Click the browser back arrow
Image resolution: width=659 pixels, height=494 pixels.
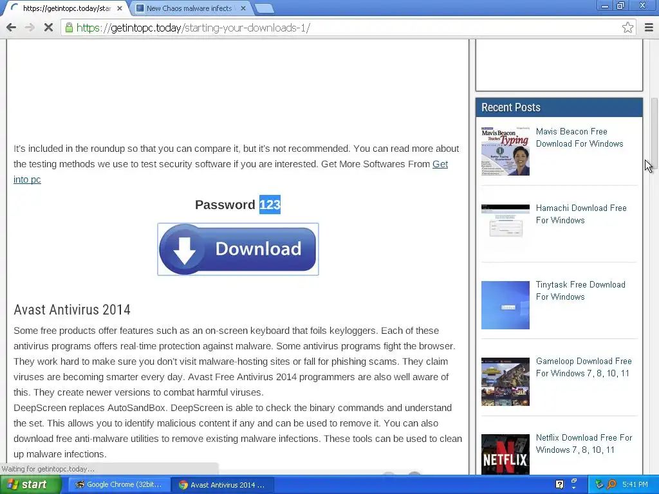12,28
